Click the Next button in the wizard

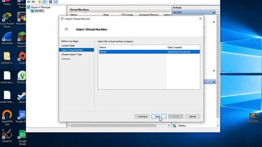pyautogui.click(x=159, y=116)
